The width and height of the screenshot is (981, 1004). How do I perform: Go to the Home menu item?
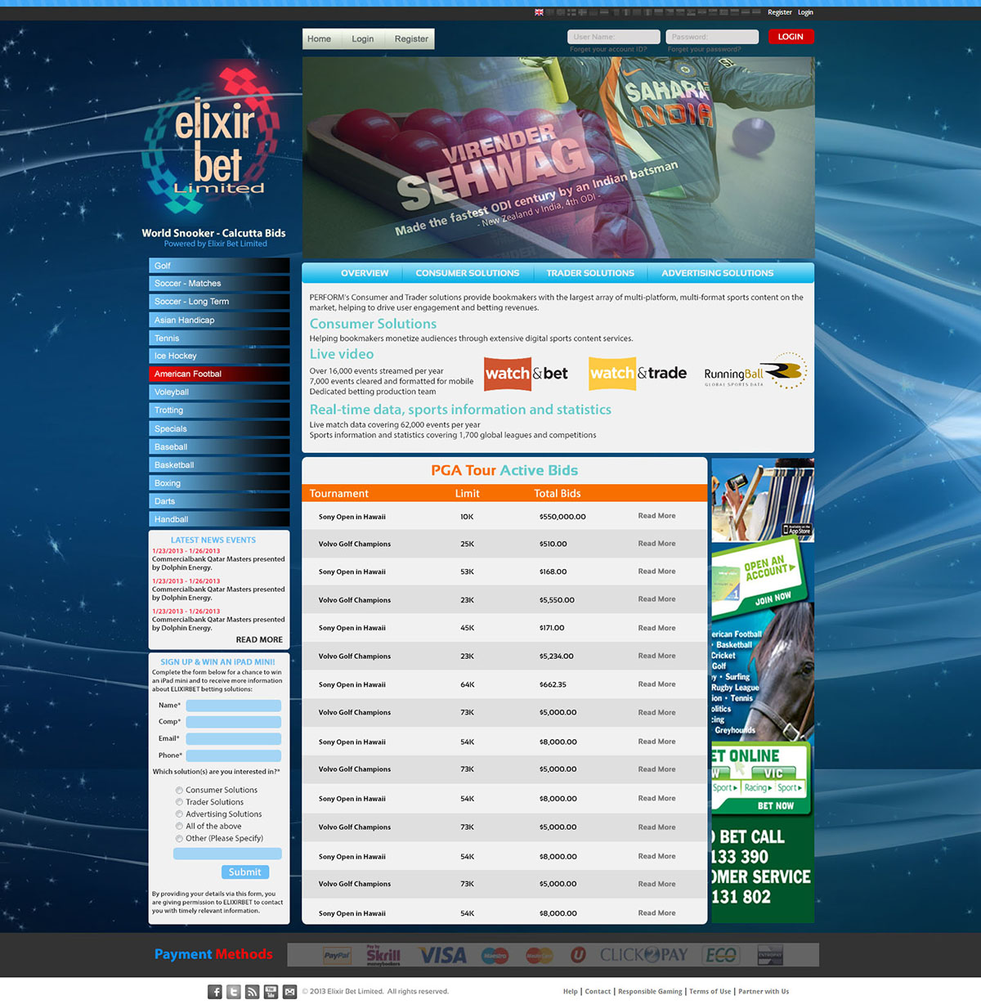pyautogui.click(x=320, y=39)
